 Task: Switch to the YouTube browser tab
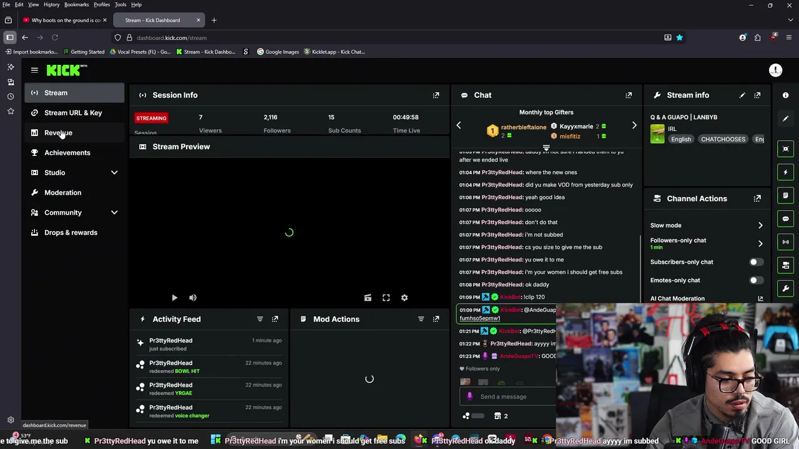pos(65,20)
